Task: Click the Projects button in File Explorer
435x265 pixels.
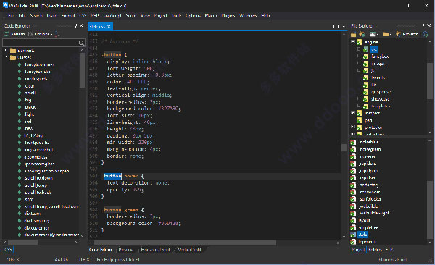Action: (x=407, y=34)
